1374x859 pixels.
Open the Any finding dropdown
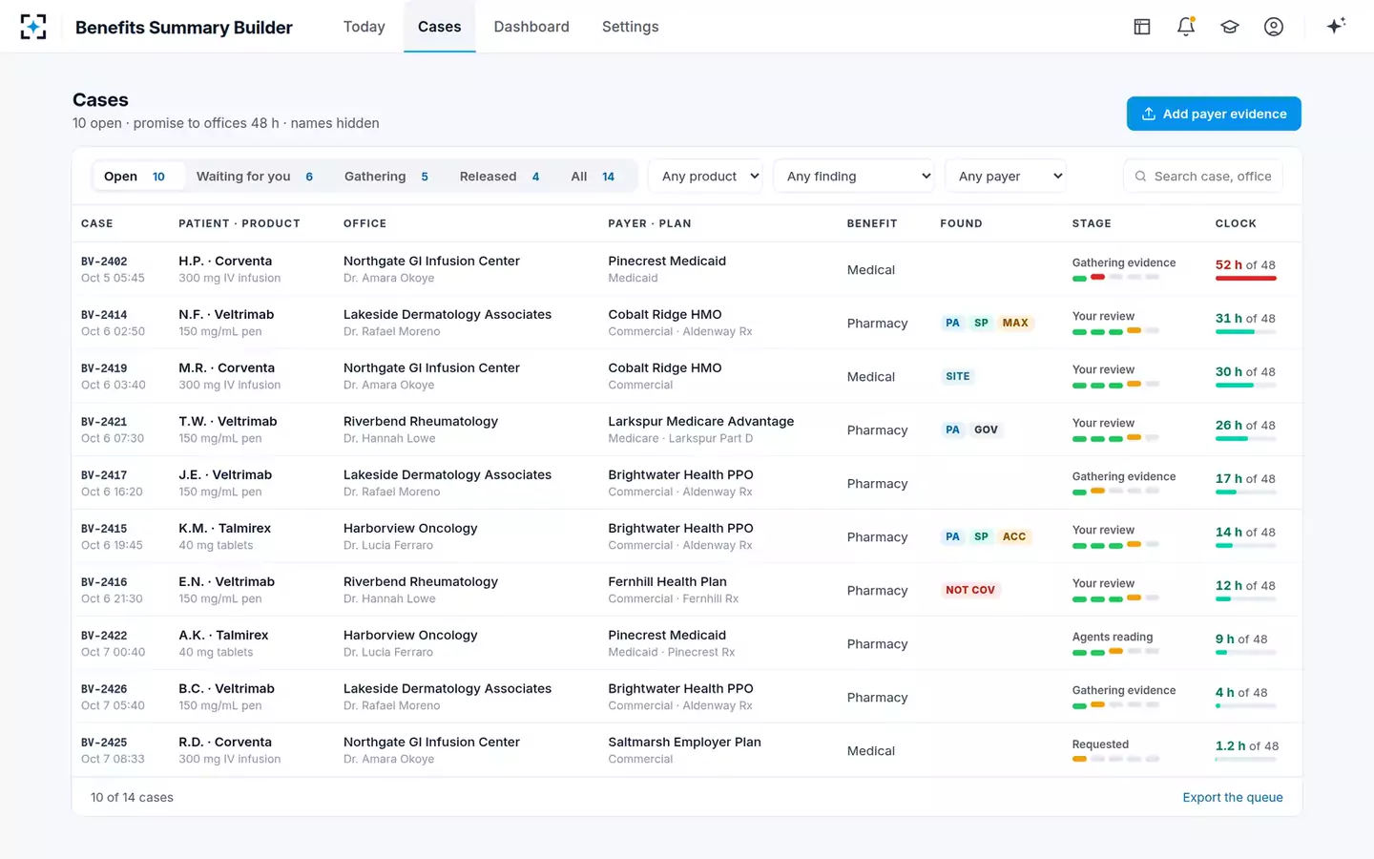(854, 177)
